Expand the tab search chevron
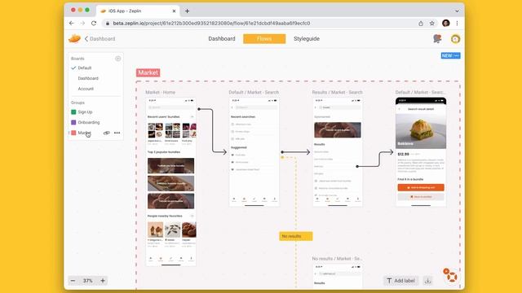The height and width of the screenshot is (293, 522). [x=457, y=11]
